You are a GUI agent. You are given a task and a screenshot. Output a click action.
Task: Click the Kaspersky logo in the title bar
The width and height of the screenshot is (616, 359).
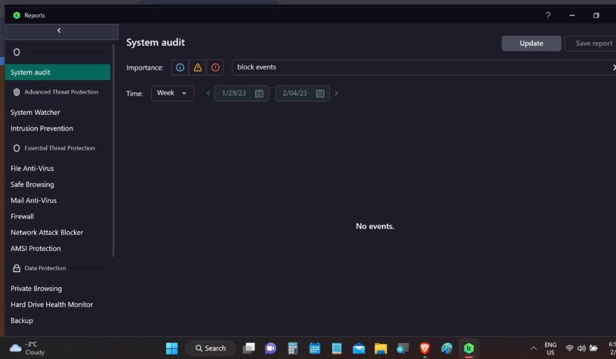(17, 15)
